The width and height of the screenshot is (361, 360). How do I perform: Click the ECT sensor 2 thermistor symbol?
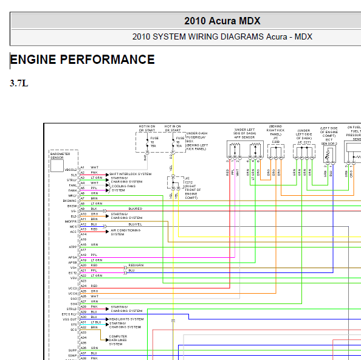329,154
